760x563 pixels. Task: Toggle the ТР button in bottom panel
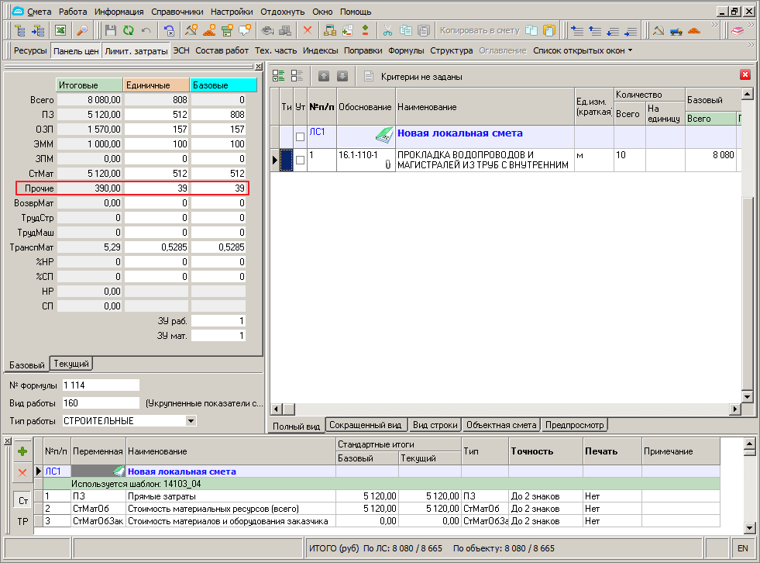click(x=23, y=521)
